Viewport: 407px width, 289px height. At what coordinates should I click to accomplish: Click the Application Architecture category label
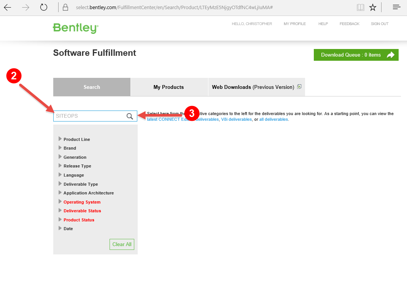[89, 193]
